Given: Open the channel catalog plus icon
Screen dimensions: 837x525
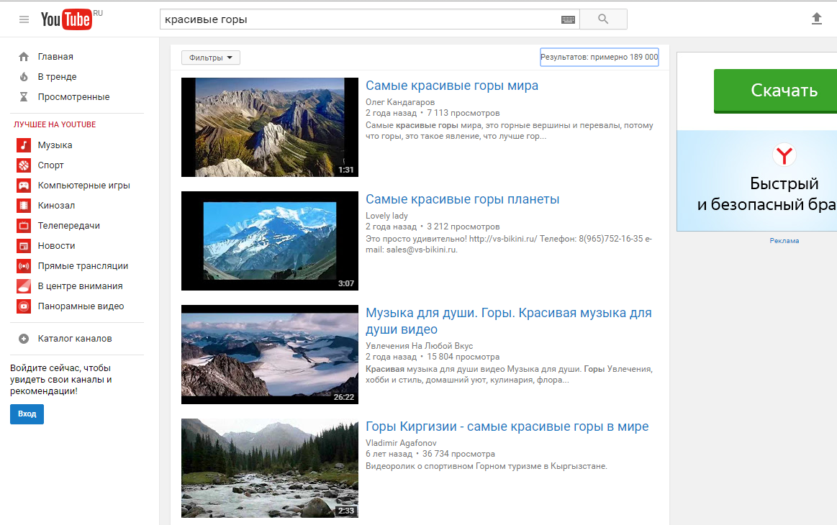Looking at the screenshot, I should [24, 339].
